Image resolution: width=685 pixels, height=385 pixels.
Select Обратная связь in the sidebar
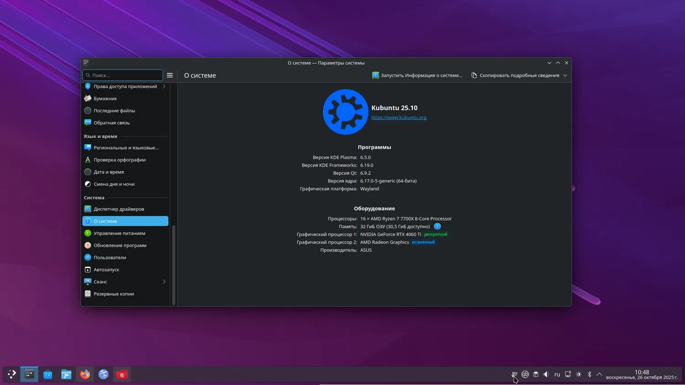[125, 123]
